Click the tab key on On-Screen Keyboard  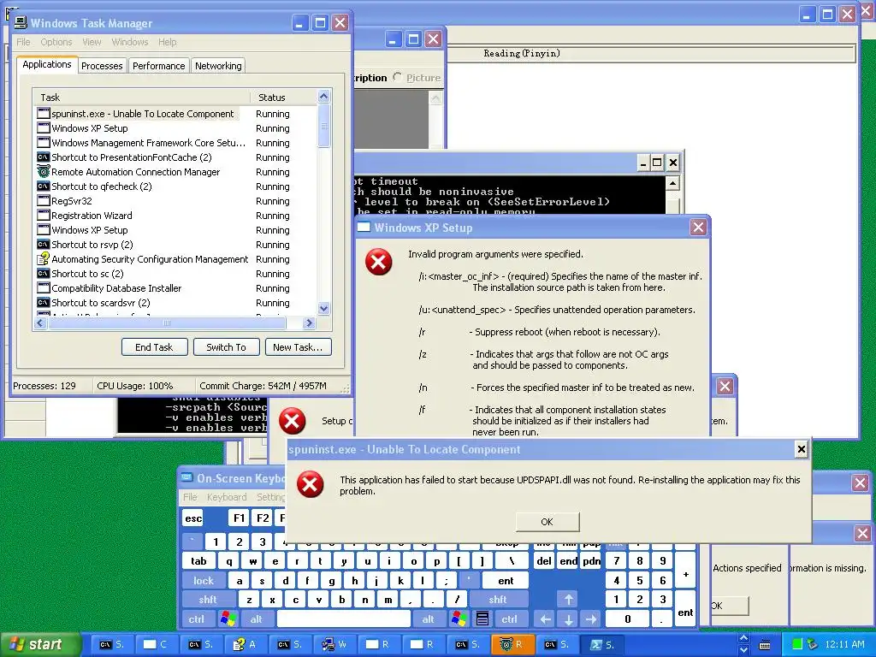click(198, 561)
